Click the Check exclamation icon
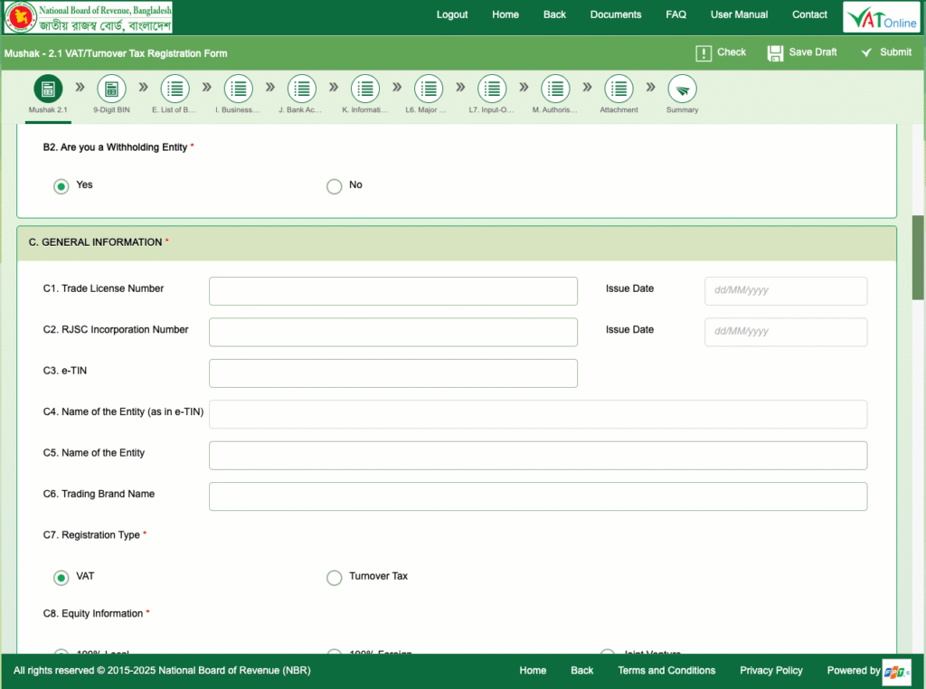Image resolution: width=926 pixels, height=689 pixels. (x=704, y=53)
